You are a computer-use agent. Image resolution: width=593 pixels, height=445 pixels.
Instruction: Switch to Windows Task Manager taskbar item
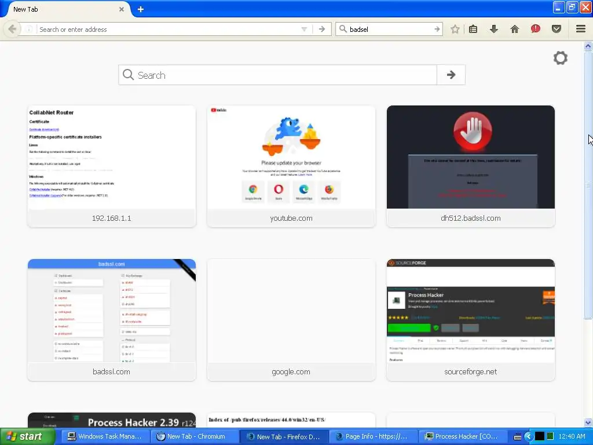[104, 436]
